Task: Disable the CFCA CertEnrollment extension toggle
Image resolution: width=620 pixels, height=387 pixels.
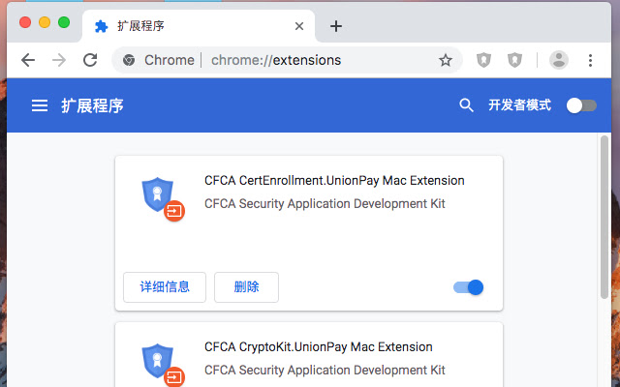Action: (469, 287)
